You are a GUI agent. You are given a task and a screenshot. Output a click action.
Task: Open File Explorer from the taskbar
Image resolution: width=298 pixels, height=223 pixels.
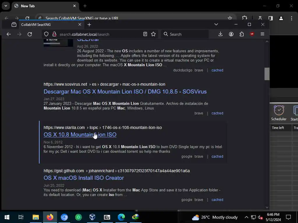point(36,217)
